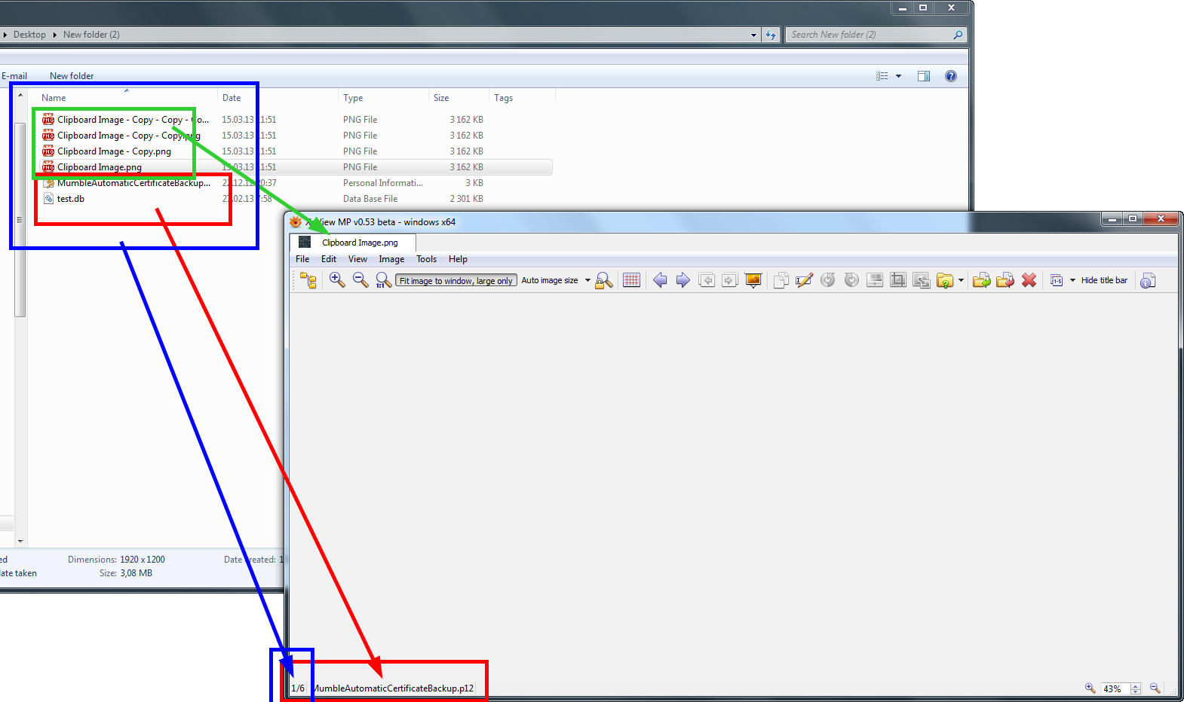Click the crop icon in XnView toolbar
Screen dimensions: 1184x702
[898, 280]
